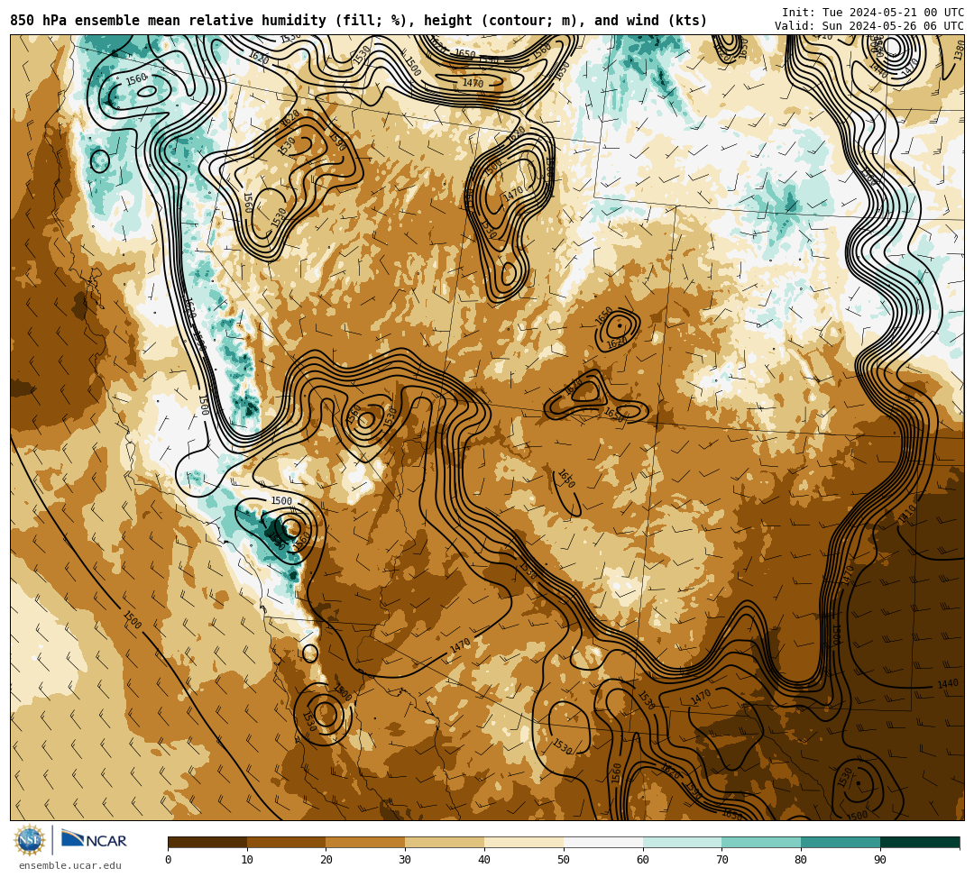Click the colorbar tick label 20
Viewport: 974px width, 877px height.
click(326, 860)
